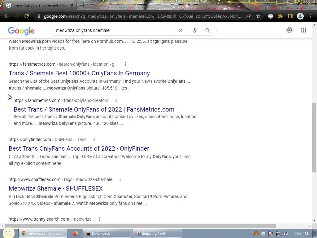
Task: Click the browser back arrow
Action: 7,16
